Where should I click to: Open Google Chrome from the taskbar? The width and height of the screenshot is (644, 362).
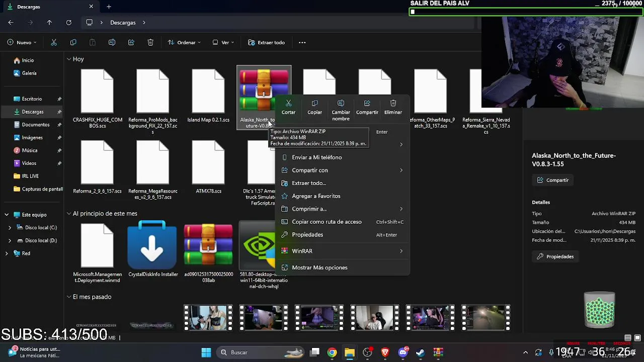pyautogui.click(x=332, y=352)
